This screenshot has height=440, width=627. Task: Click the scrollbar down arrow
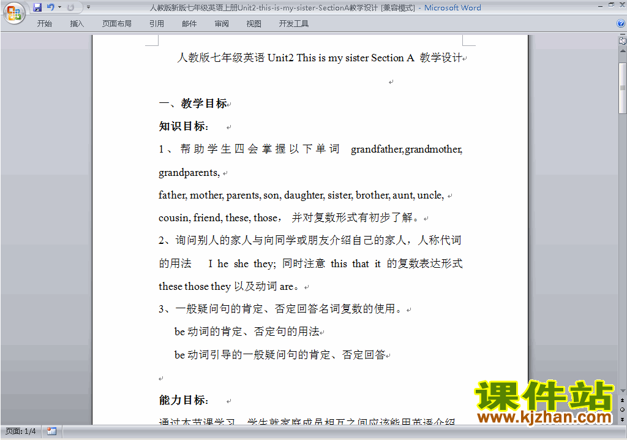(x=622, y=391)
